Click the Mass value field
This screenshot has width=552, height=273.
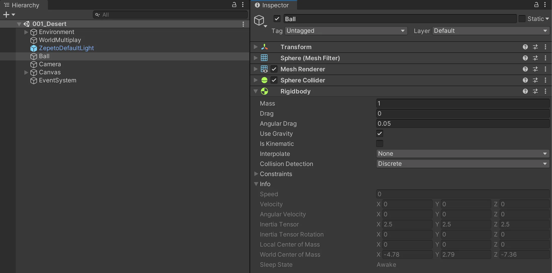pos(463,103)
